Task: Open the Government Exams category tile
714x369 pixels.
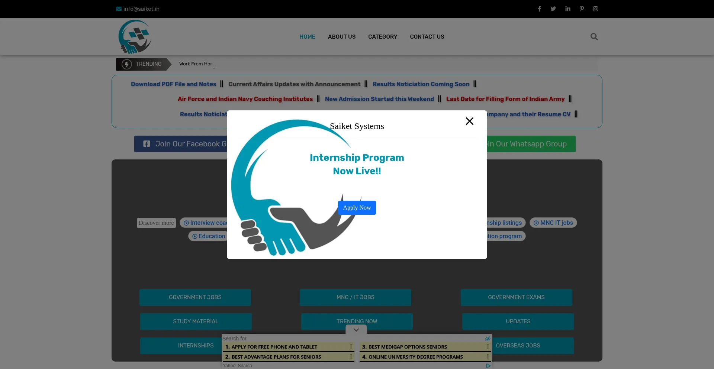Action: tap(516, 297)
